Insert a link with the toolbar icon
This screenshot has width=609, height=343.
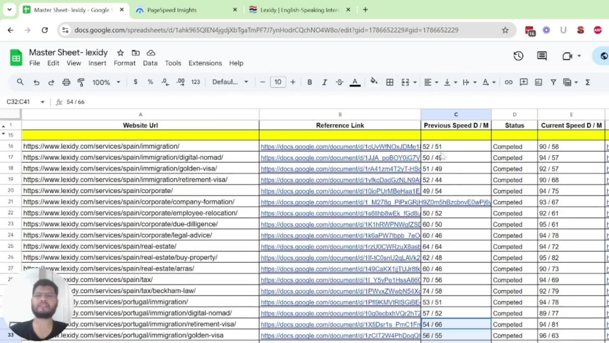(x=509, y=82)
